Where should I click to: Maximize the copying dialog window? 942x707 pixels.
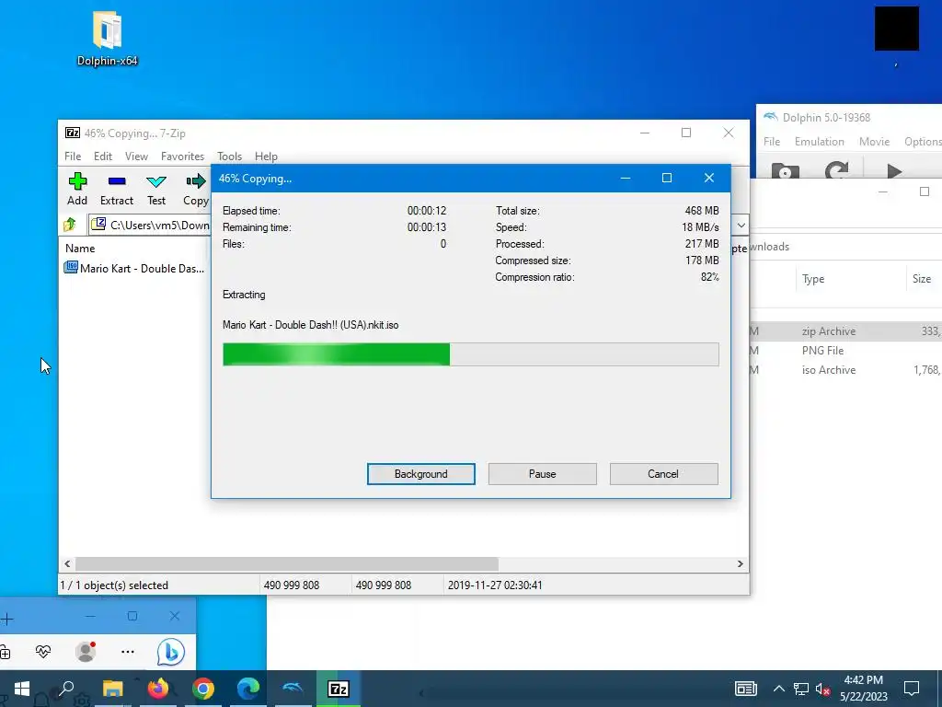667,178
